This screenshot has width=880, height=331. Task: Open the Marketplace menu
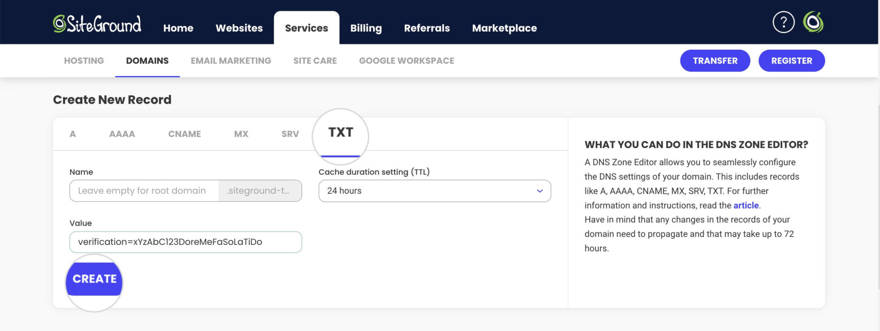click(504, 28)
